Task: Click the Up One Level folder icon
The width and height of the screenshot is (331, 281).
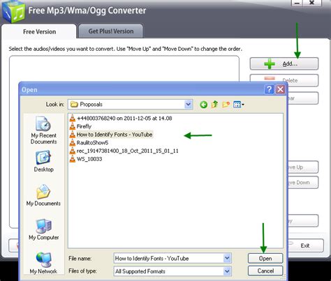Action: (214, 105)
